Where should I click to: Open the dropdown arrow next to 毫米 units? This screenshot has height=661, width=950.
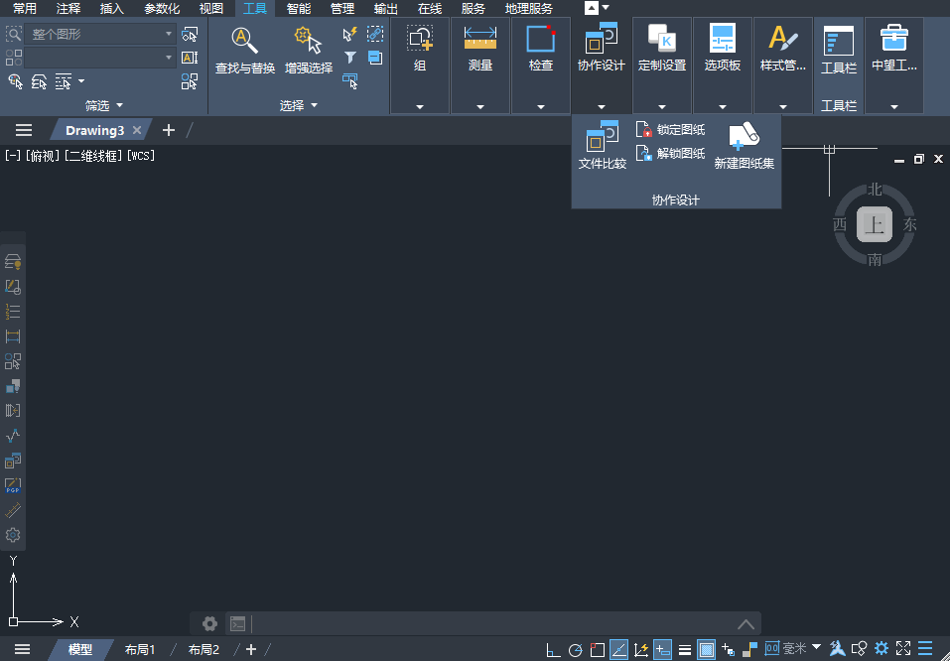pyautogui.click(x=816, y=647)
